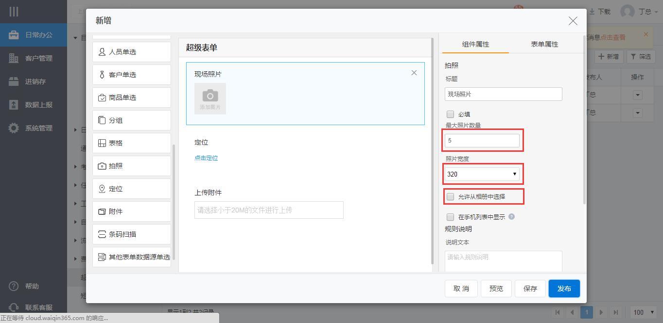
Task: Open the 照片宽度 dropdown showing 320
Action: pos(482,174)
